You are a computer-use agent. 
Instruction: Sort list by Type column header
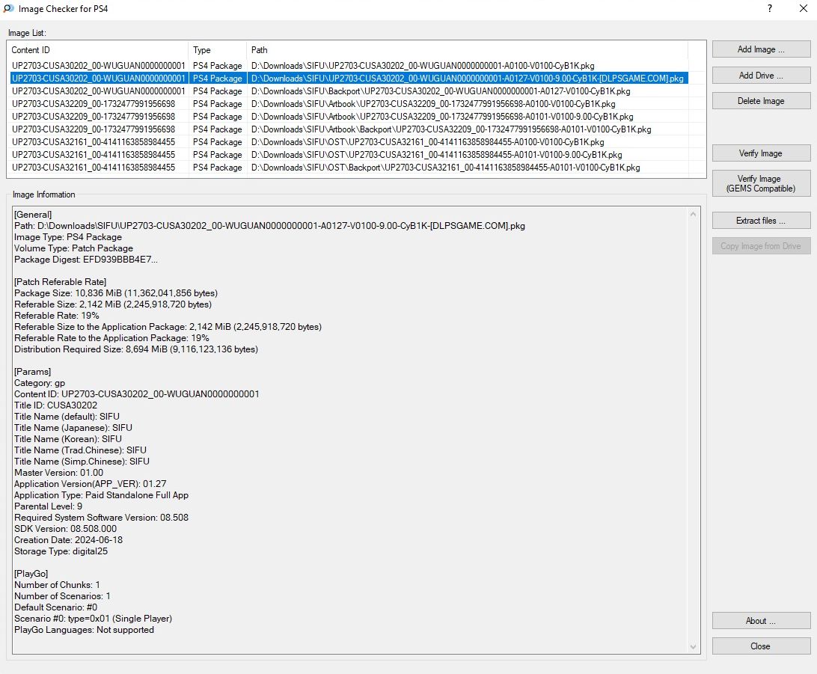coord(217,50)
